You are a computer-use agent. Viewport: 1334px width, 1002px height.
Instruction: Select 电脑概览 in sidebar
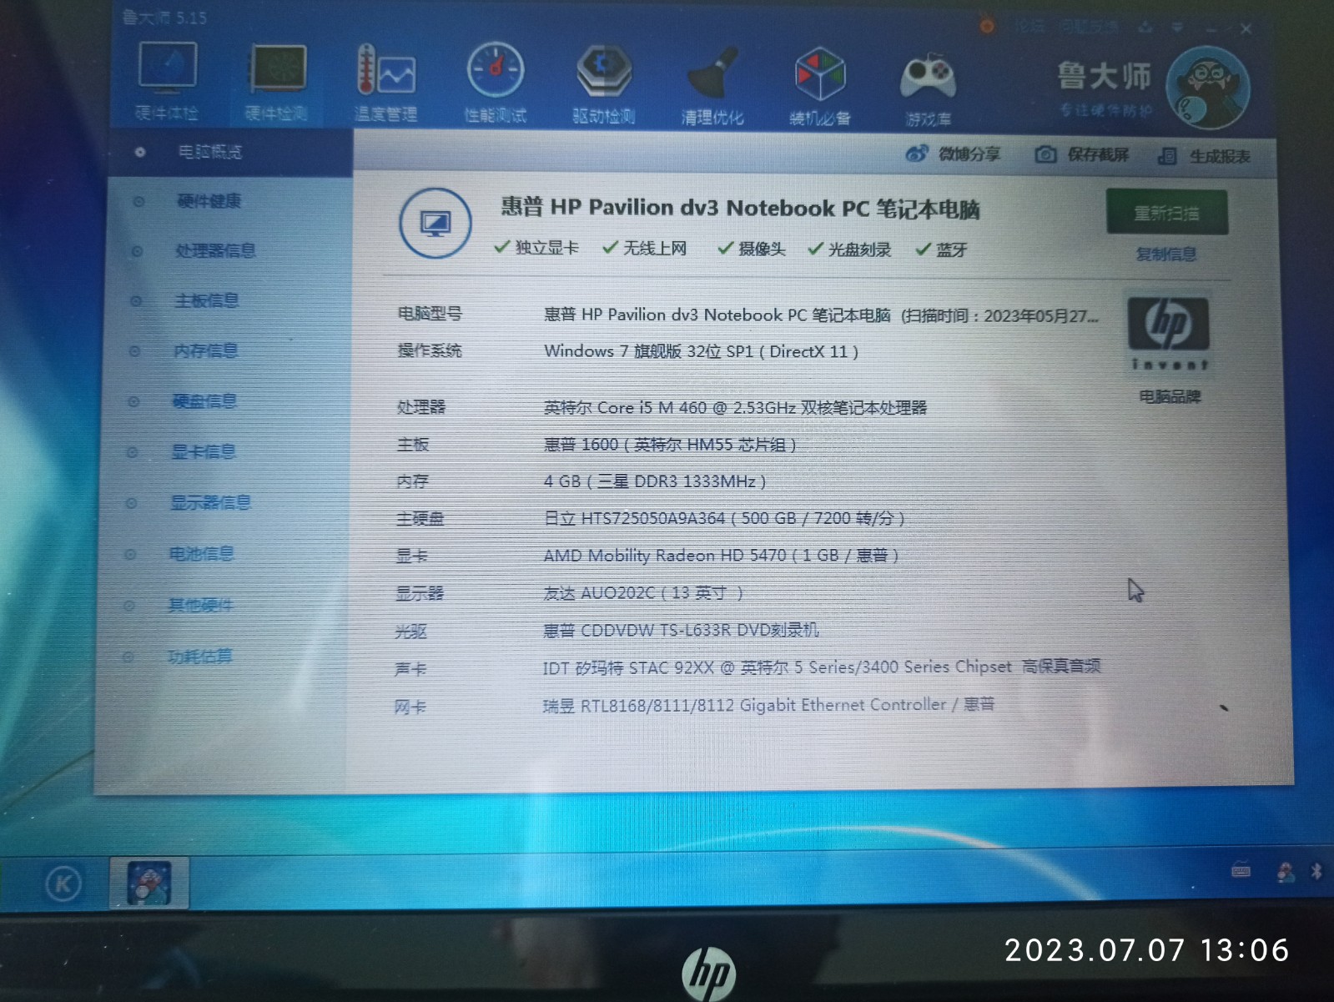tap(231, 152)
